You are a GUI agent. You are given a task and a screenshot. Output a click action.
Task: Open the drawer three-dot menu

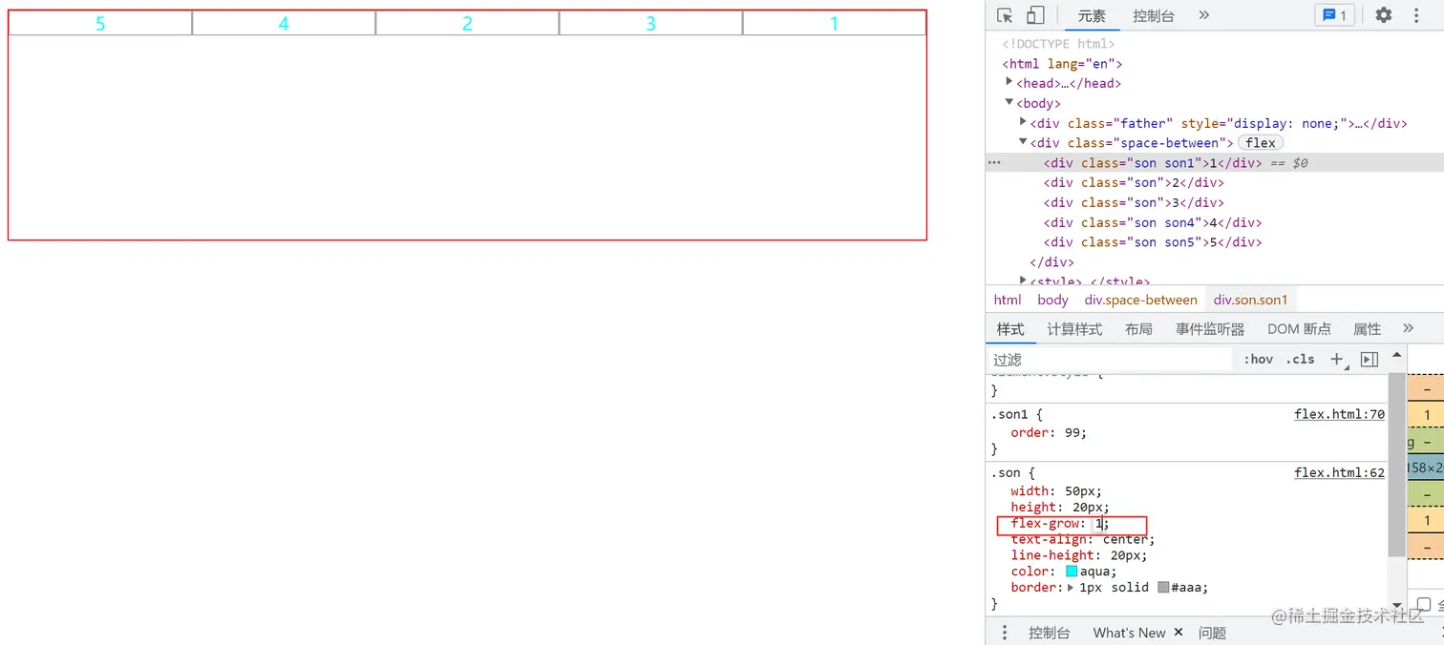tap(1004, 633)
